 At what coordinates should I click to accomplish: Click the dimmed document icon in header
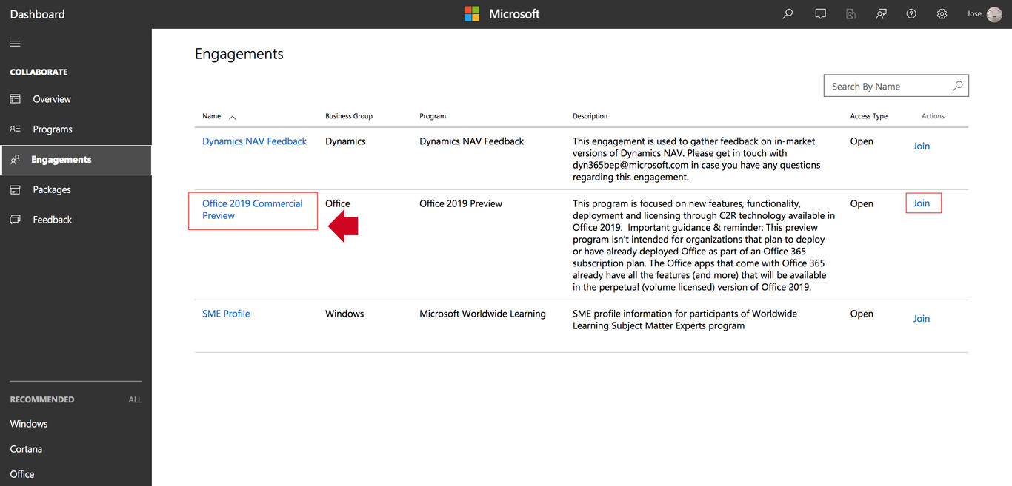851,14
